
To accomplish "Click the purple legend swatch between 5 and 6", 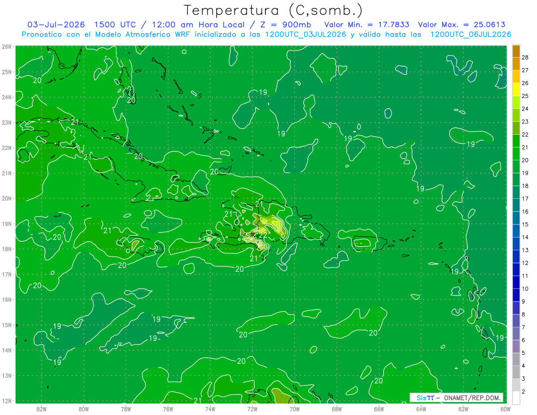I will 516,346.
